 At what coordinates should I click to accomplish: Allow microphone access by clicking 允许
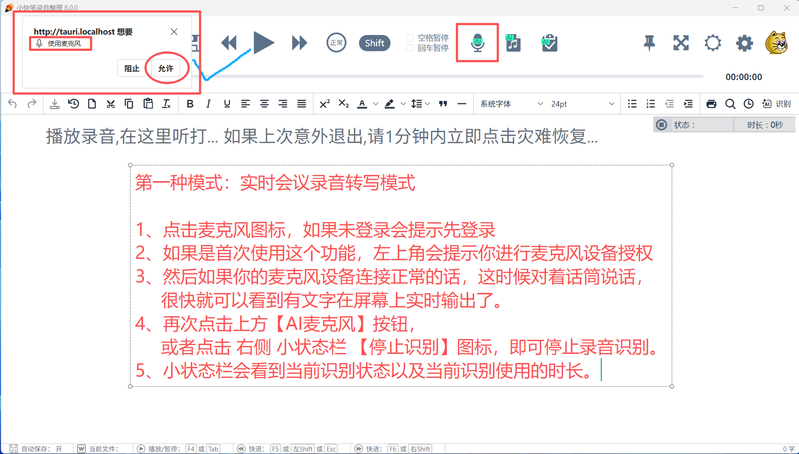(x=165, y=68)
